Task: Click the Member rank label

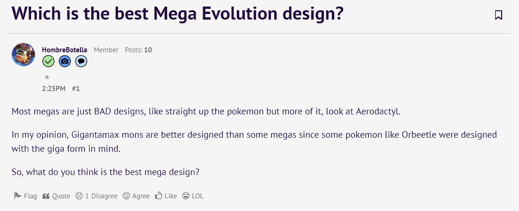Action: tap(106, 50)
